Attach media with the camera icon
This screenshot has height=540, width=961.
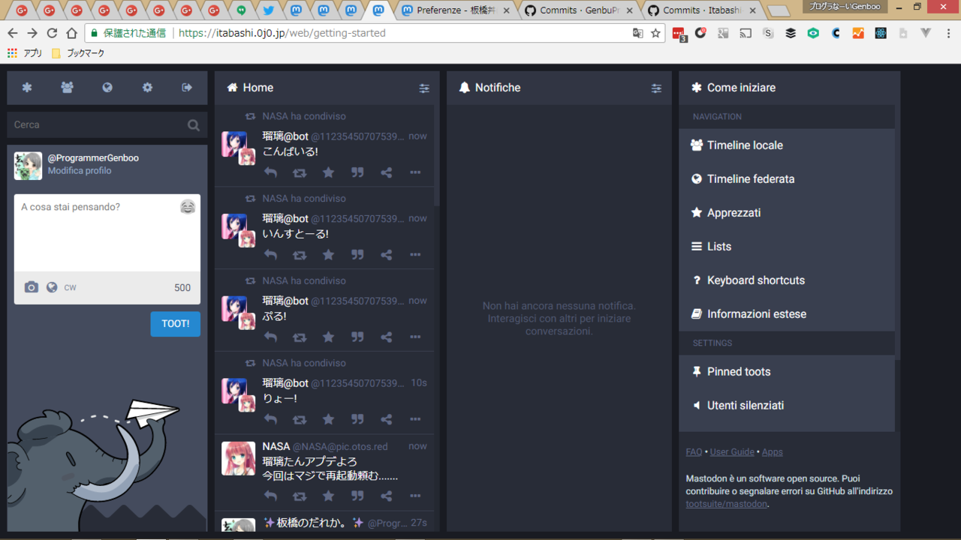[x=31, y=287]
